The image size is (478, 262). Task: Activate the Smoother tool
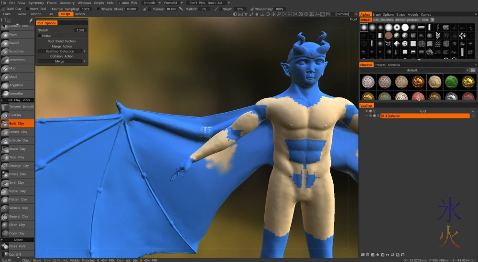coord(17,94)
